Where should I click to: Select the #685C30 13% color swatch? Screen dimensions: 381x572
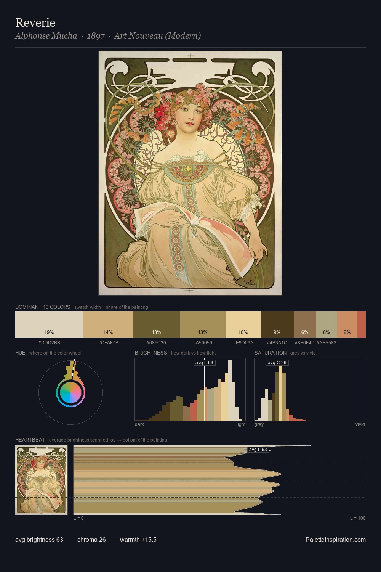pyautogui.click(x=157, y=325)
